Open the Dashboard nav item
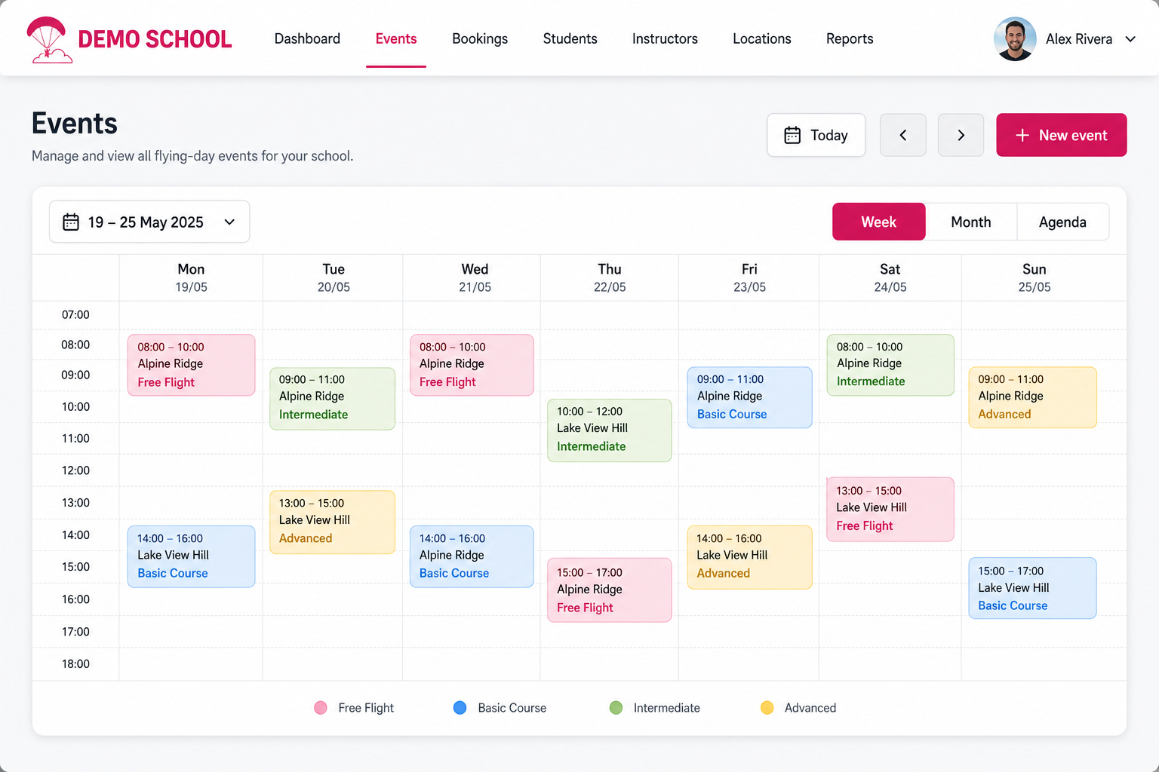The image size is (1159, 772). point(307,38)
